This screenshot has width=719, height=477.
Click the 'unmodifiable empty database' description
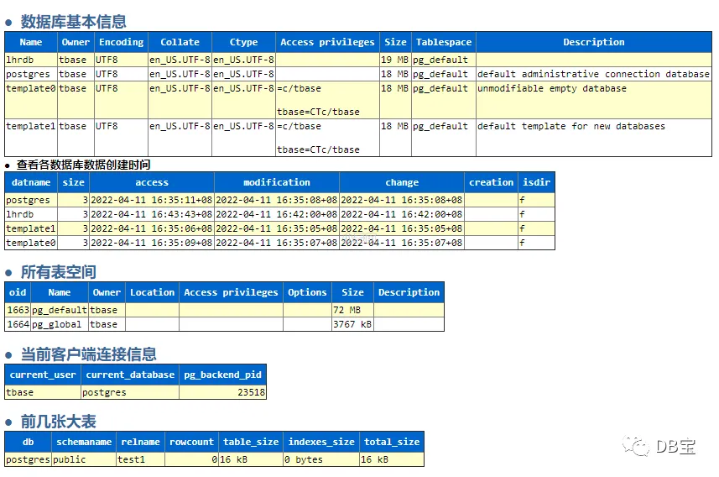(552, 88)
